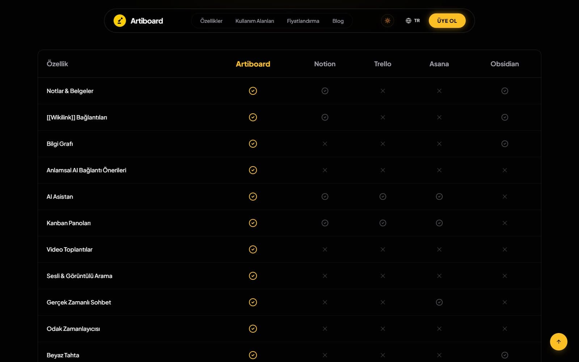Select the Sesli & Görüntülü Arama label

[80, 276]
